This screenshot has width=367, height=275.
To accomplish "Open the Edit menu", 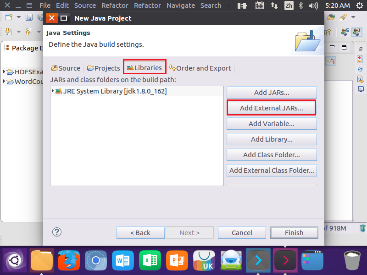I will [62, 5].
